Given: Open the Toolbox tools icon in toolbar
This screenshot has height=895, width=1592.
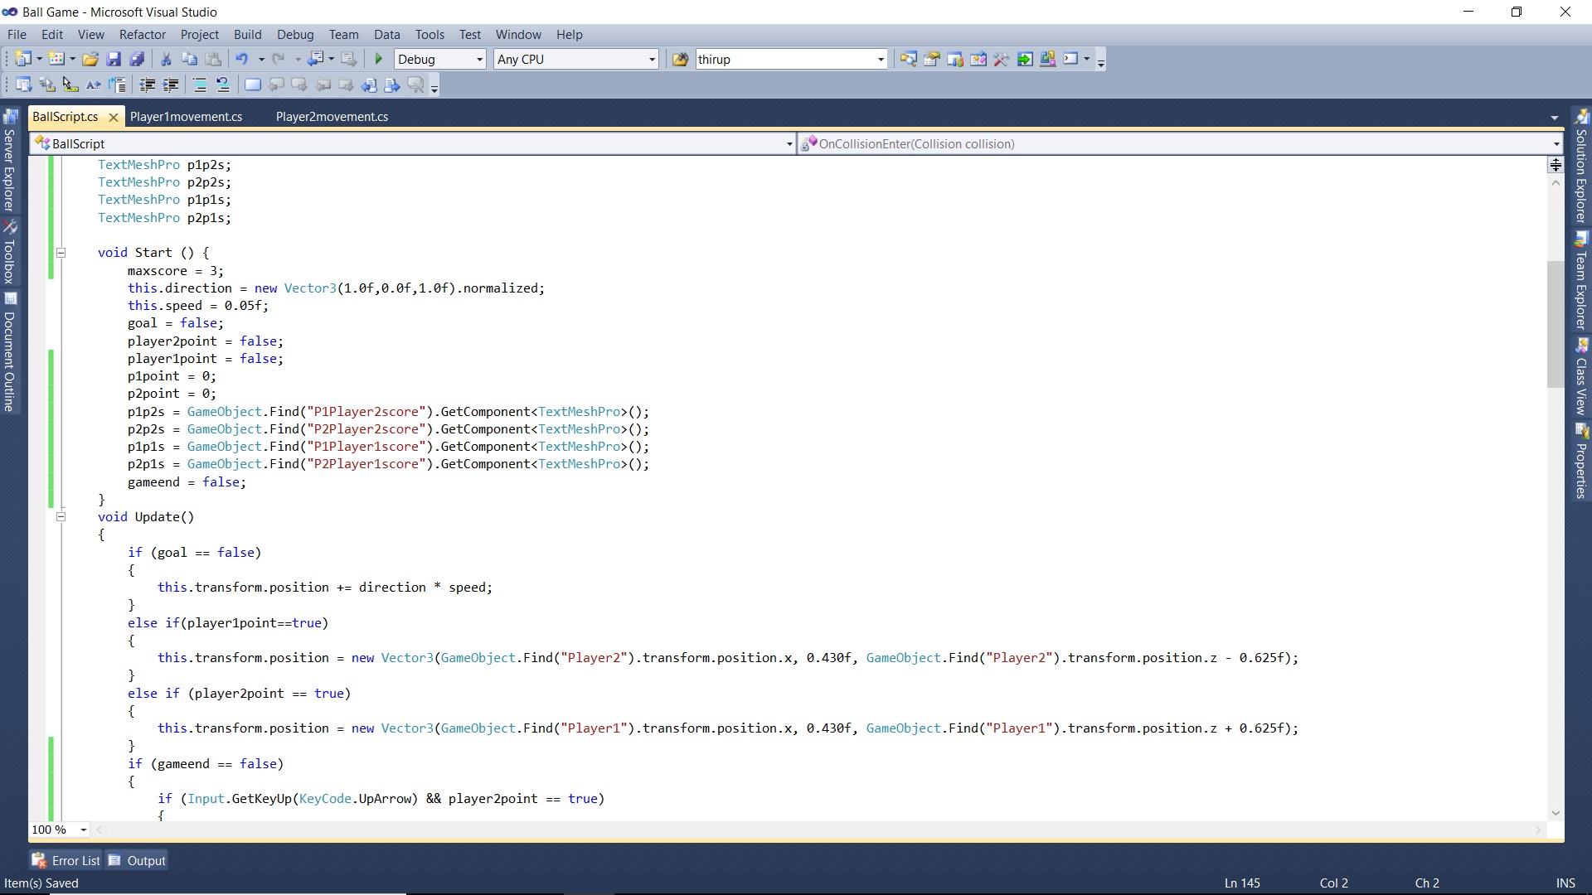Looking at the screenshot, I should point(1001,59).
